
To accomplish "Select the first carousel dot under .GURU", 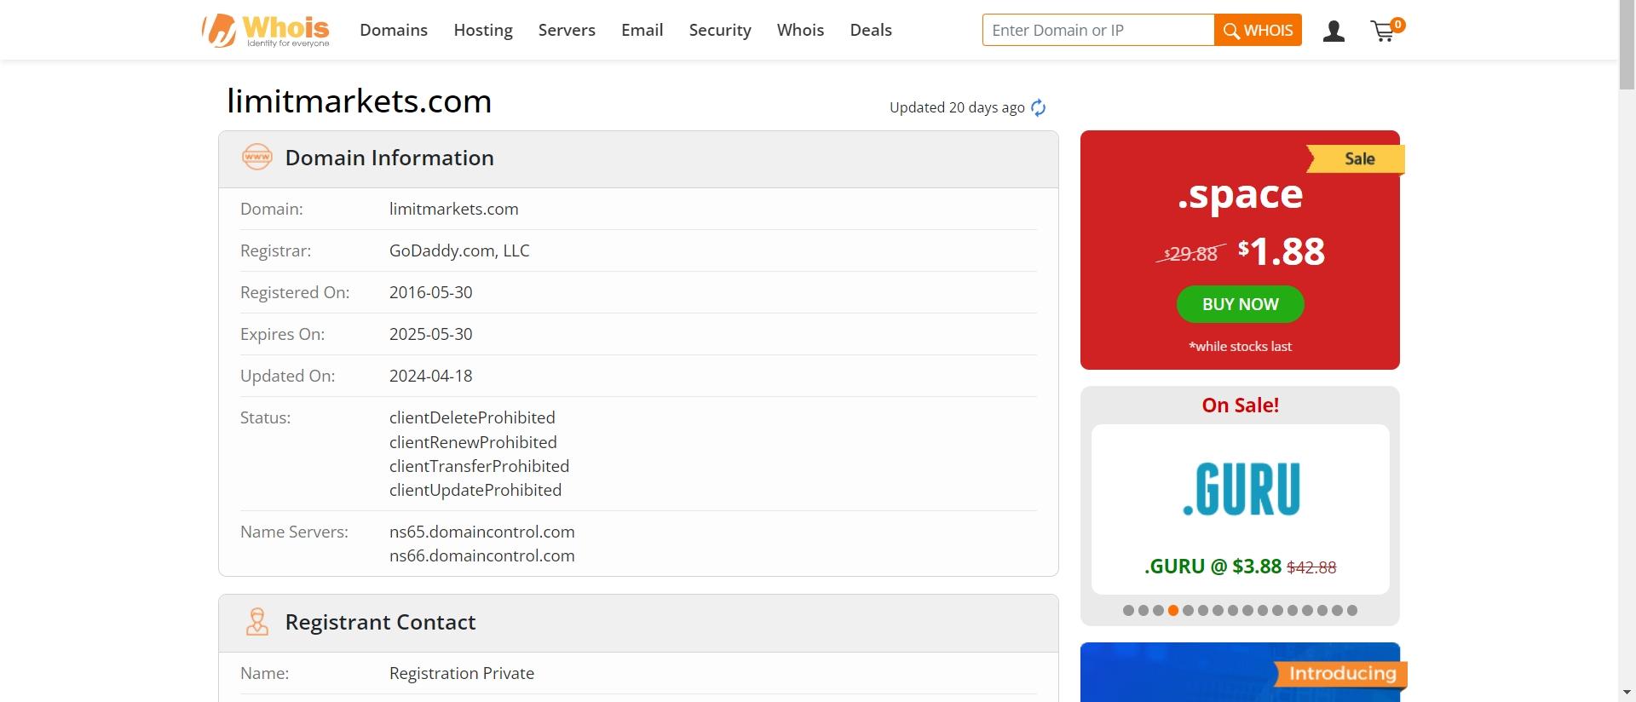I will pyautogui.click(x=1128, y=610).
